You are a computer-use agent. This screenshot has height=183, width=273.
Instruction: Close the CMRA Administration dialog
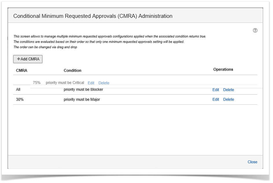252,162
